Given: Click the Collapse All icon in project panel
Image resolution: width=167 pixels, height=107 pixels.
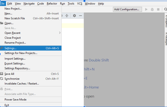Looking at the screenshot, I should click(x=67, y=16).
